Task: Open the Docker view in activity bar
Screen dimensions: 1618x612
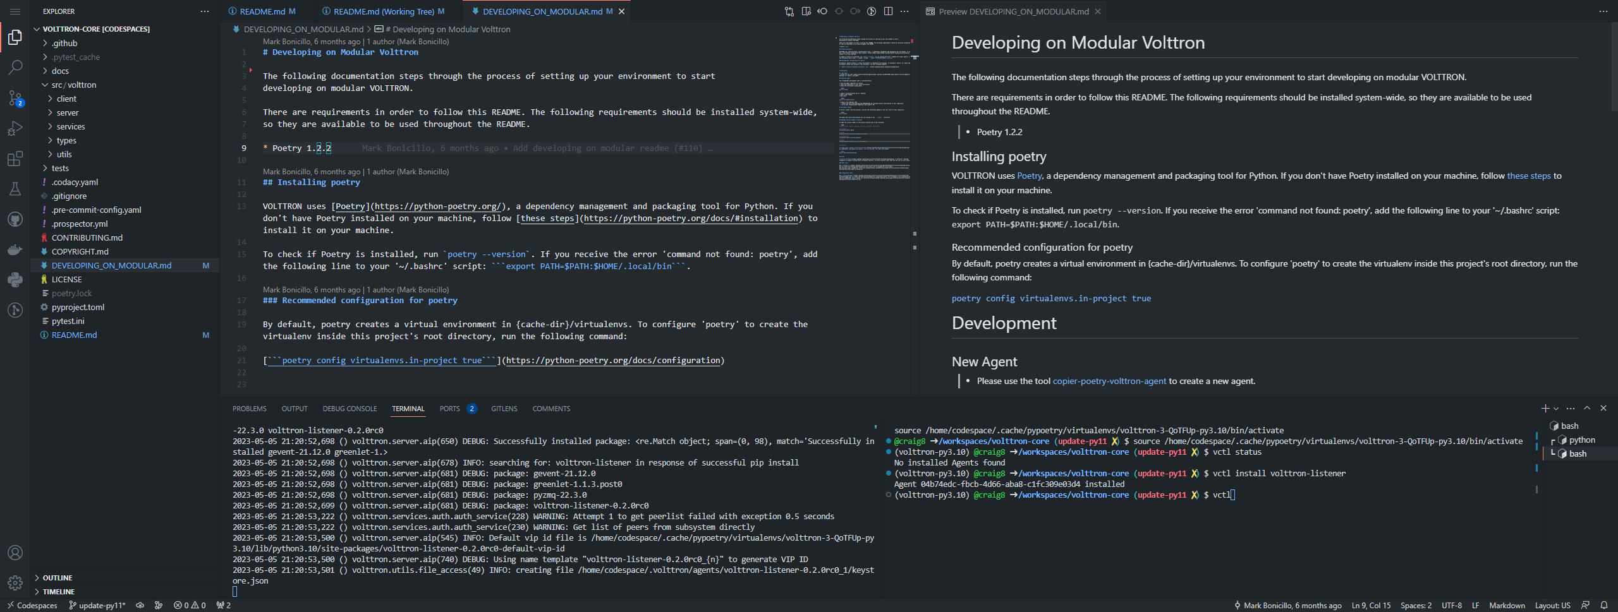Action: [15, 249]
